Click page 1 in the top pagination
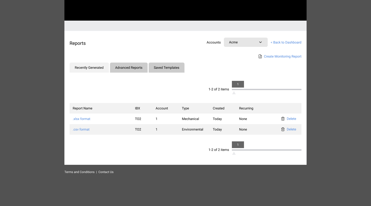The image size is (371, 206). [x=238, y=84]
